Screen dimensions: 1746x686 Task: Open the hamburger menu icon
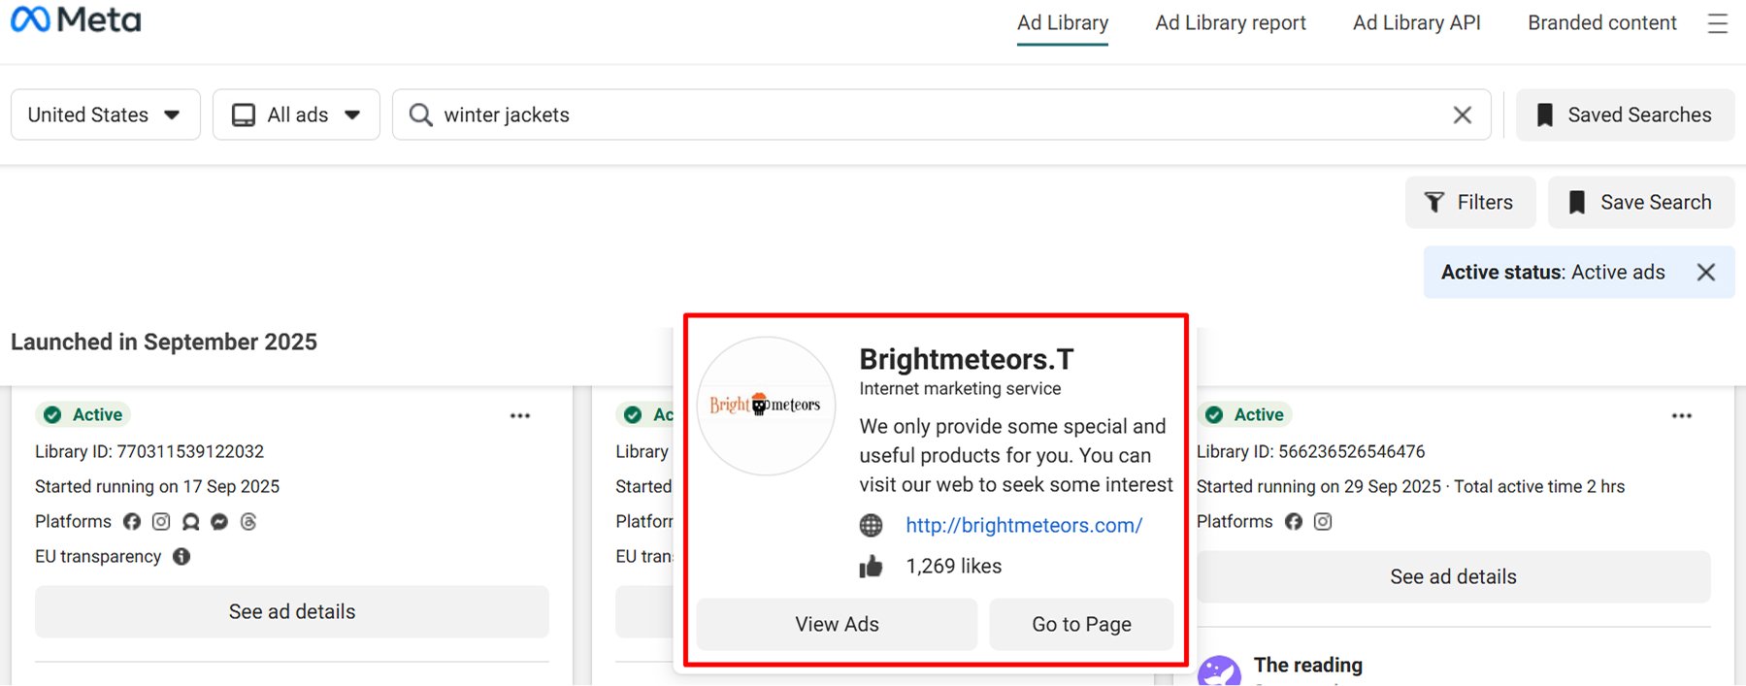pyautogui.click(x=1717, y=23)
